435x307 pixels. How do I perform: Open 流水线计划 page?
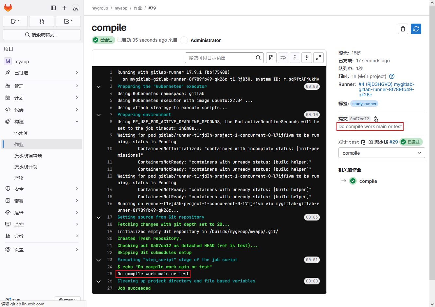coord(42,167)
